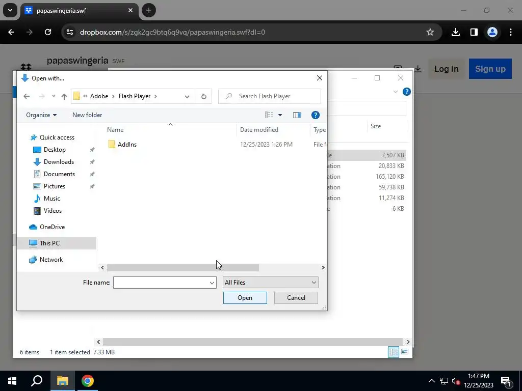522x391 pixels.
Task: Switch Explorer to large icons view
Action: pos(404,352)
